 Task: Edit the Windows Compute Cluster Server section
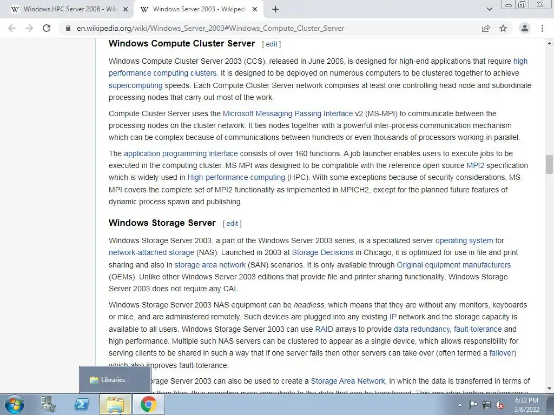tap(272, 44)
